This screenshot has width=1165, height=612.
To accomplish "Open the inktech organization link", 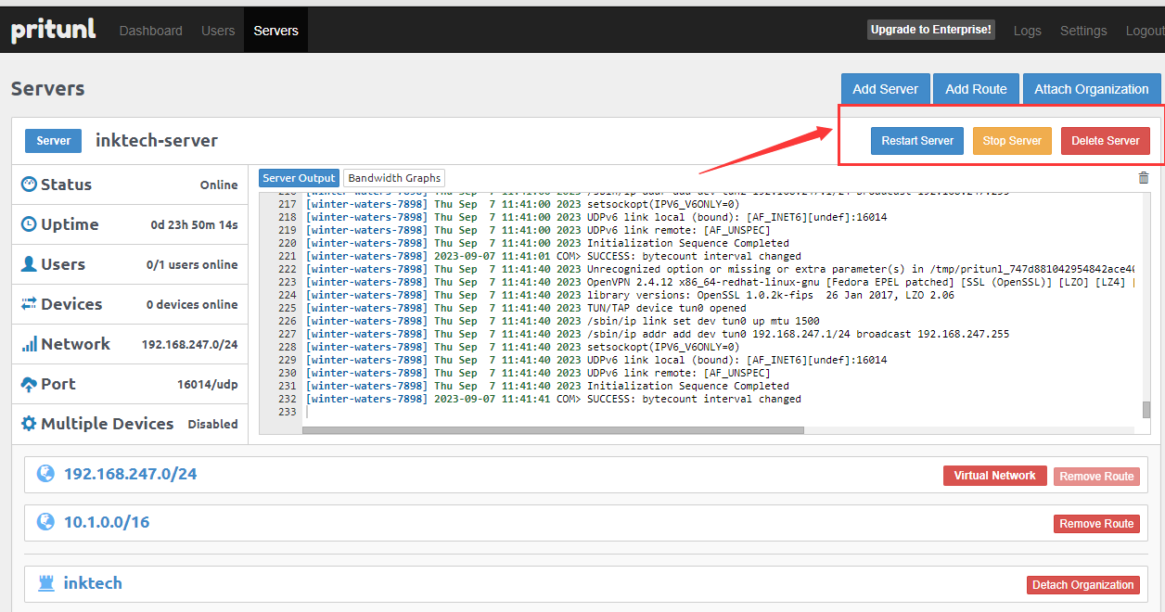I will pyautogui.click(x=93, y=583).
